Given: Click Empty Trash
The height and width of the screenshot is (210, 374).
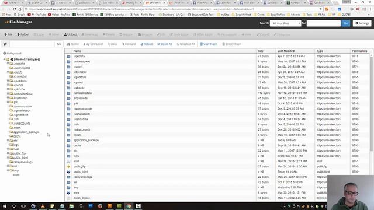Looking at the screenshot, I should click(x=231, y=44).
